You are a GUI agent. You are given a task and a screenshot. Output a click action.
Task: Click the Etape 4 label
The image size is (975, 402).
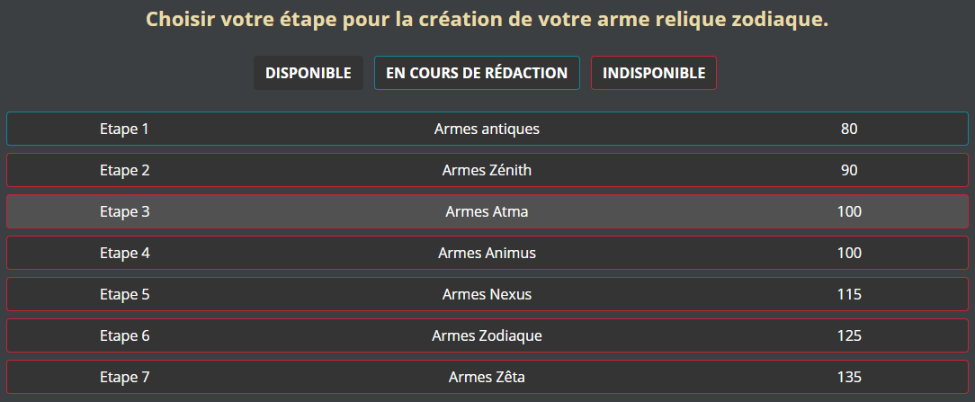124,253
